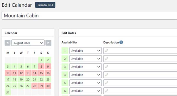Select booked August 15 in calendar
This screenshot has height=96, width=177.
(41, 73)
